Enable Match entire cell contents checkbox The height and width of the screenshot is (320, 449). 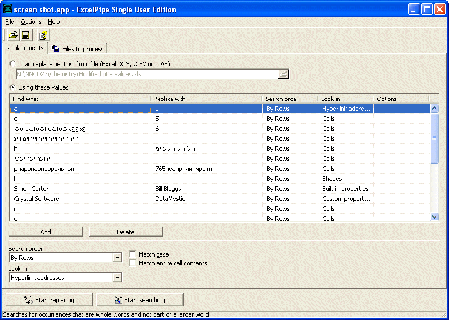point(132,263)
